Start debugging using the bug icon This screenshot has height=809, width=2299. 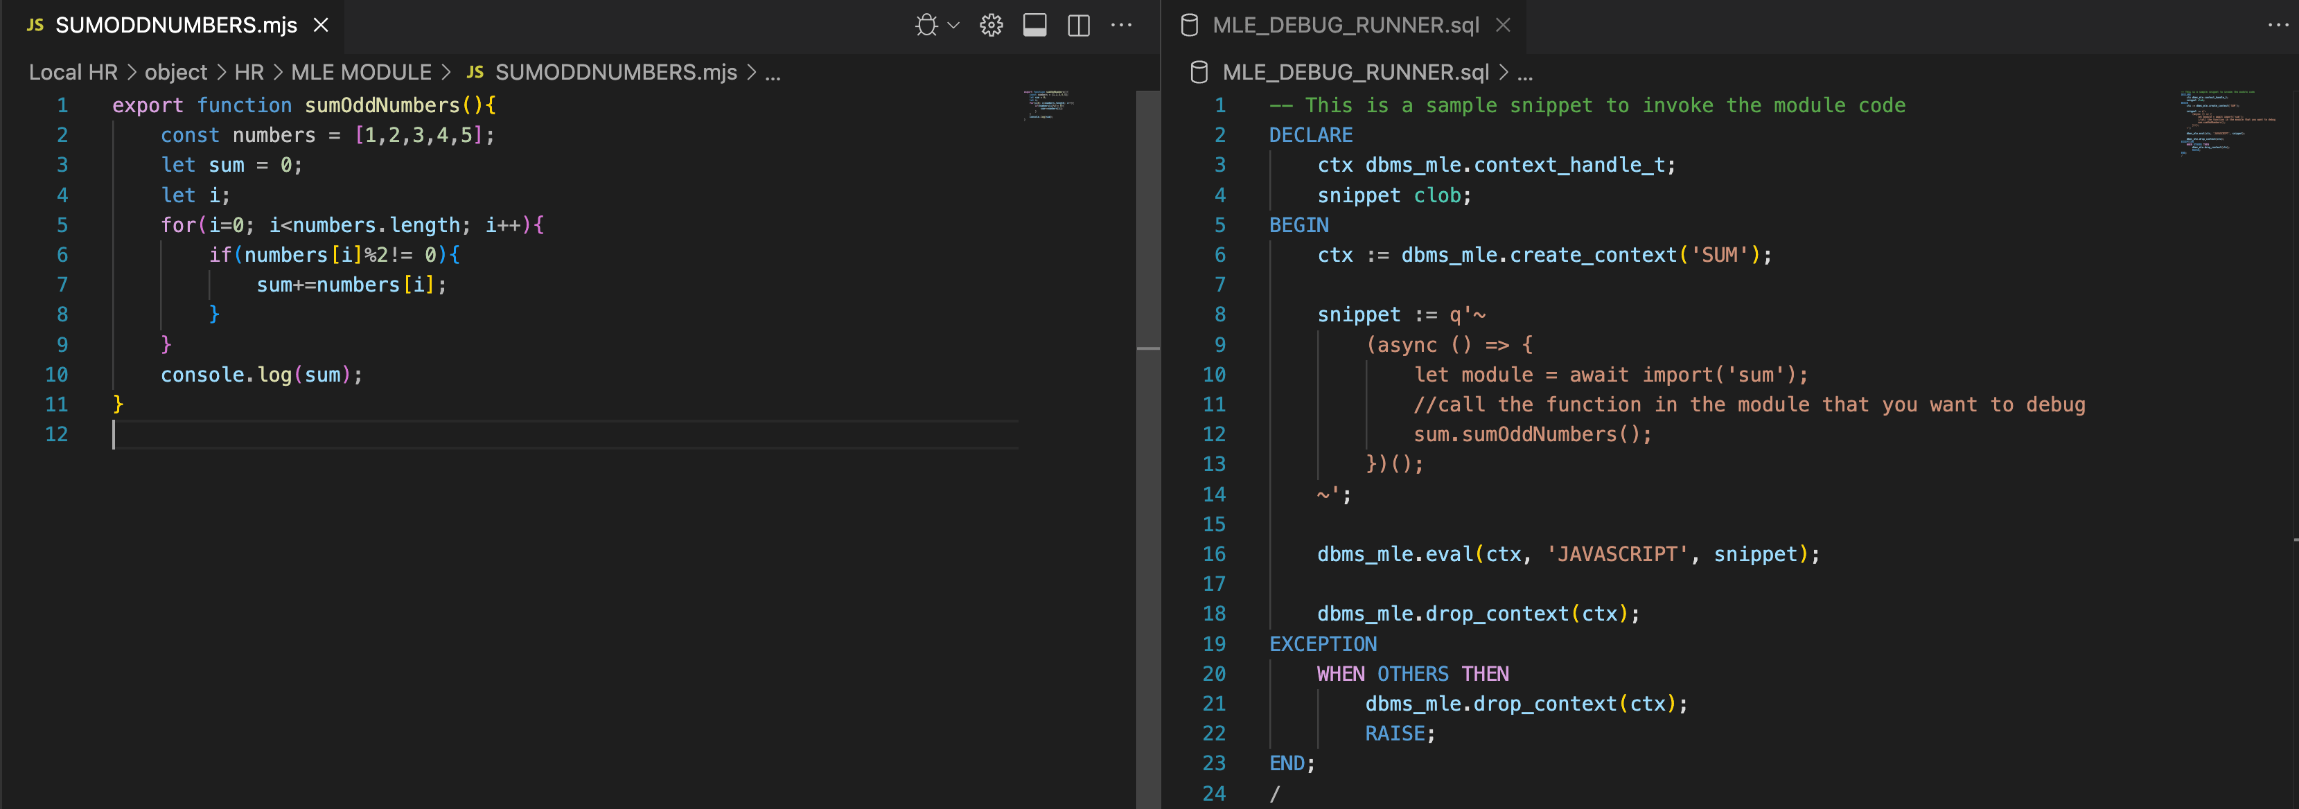(x=928, y=25)
